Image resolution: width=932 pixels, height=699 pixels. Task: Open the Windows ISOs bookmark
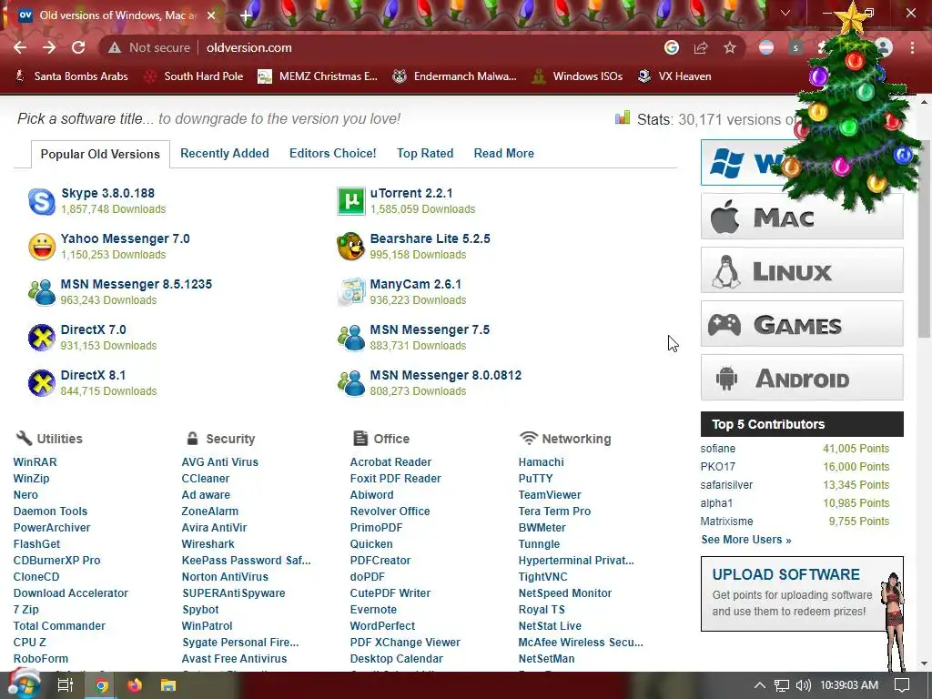coord(578,76)
